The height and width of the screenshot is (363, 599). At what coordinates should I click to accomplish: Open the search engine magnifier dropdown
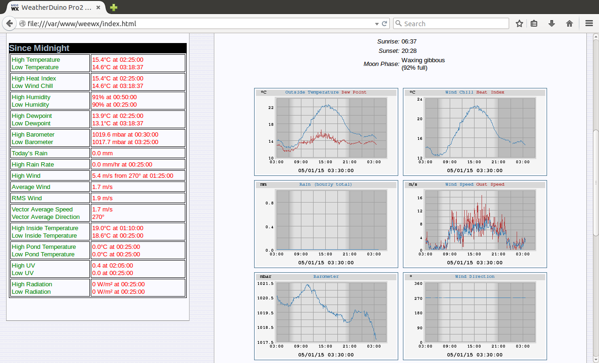coord(398,23)
